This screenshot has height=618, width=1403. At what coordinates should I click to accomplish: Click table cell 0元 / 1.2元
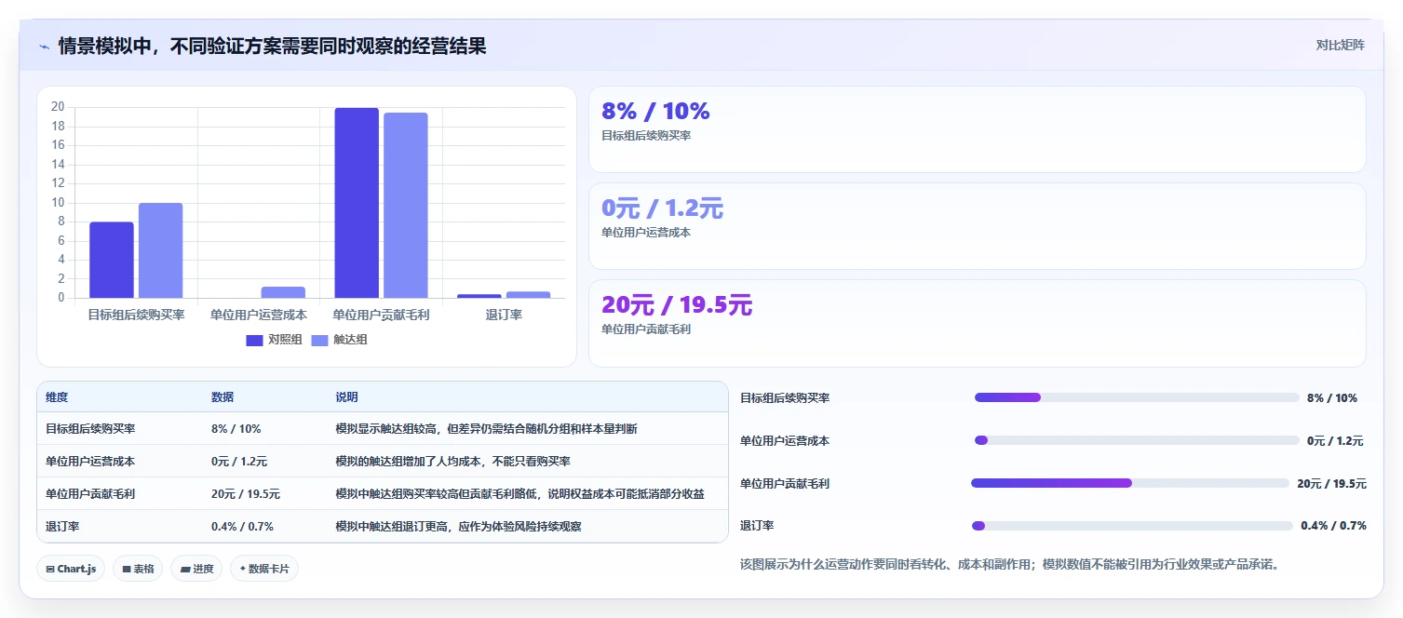pyautogui.click(x=239, y=462)
